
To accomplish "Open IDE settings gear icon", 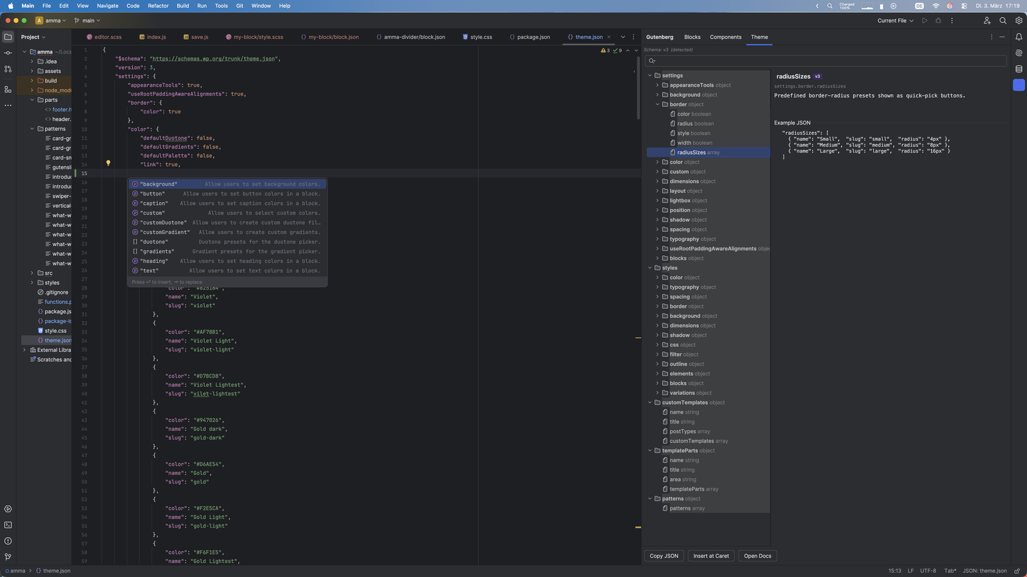I will pyautogui.click(x=1019, y=21).
